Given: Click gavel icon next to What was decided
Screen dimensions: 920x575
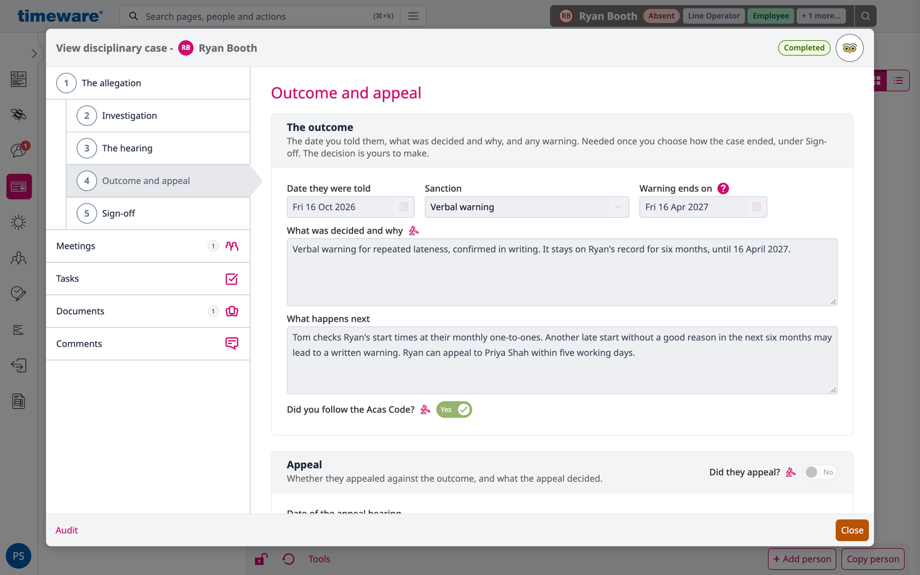Looking at the screenshot, I should click(413, 231).
